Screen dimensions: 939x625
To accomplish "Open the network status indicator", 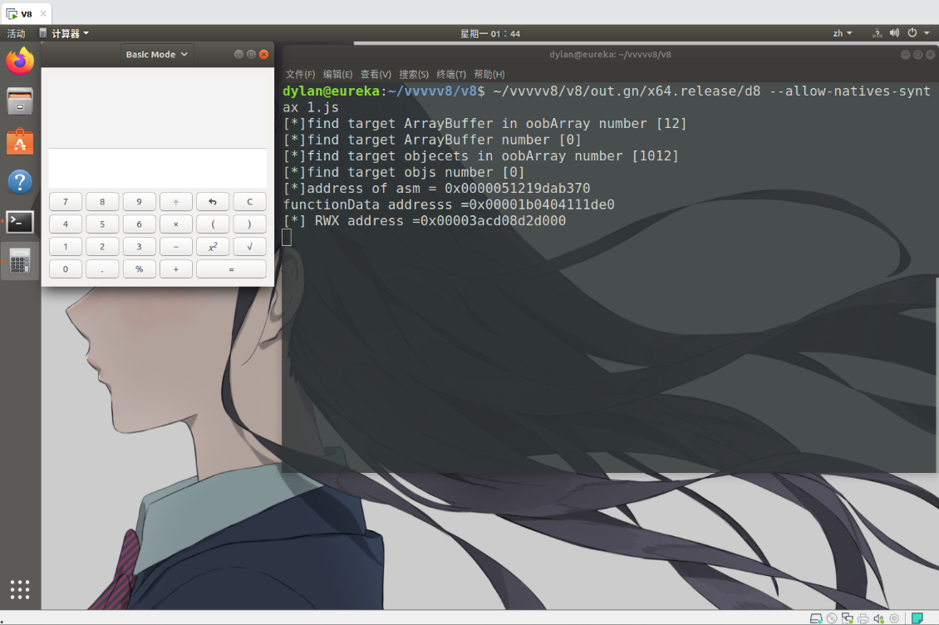I will (877, 33).
